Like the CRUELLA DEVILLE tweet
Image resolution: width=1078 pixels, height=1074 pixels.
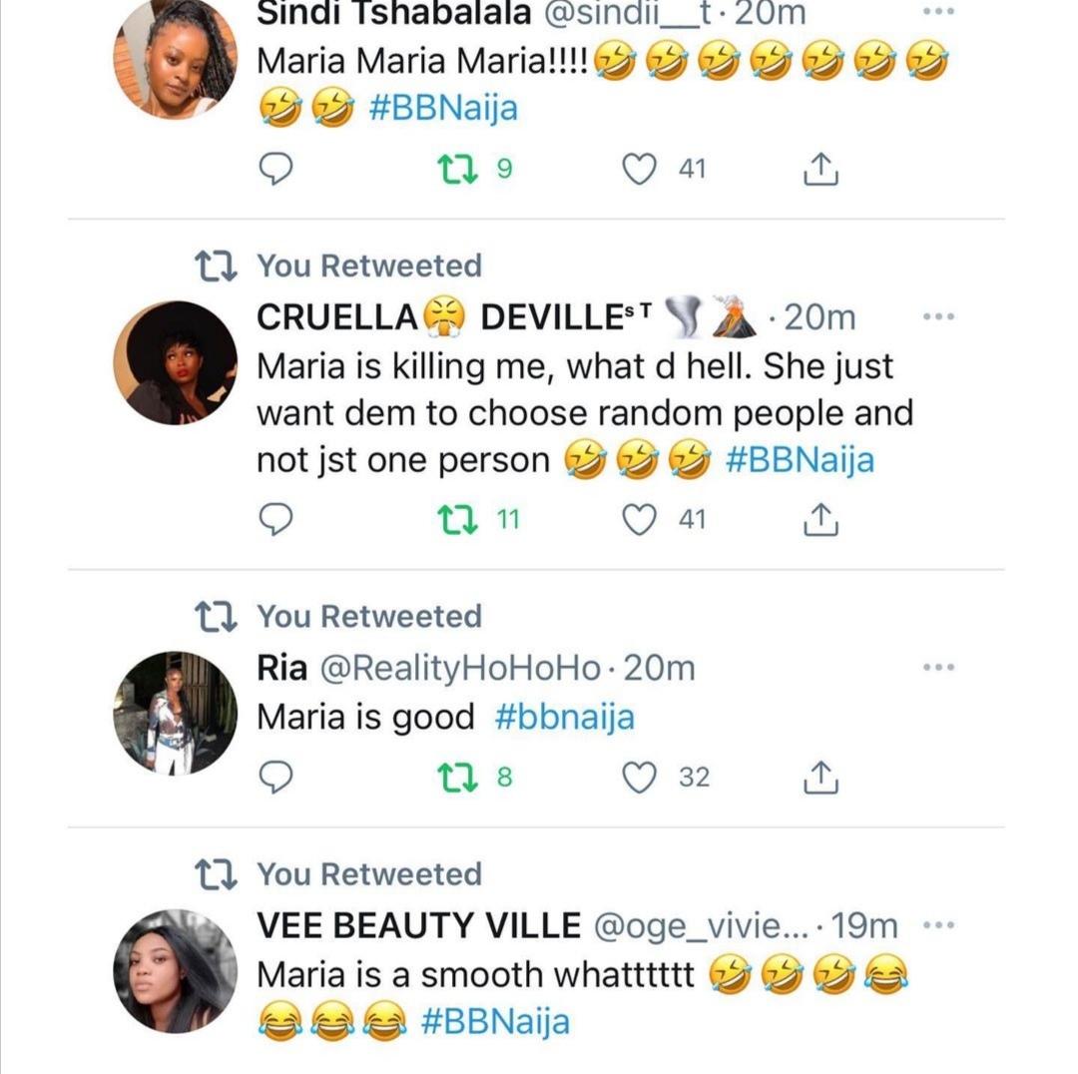[639, 519]
